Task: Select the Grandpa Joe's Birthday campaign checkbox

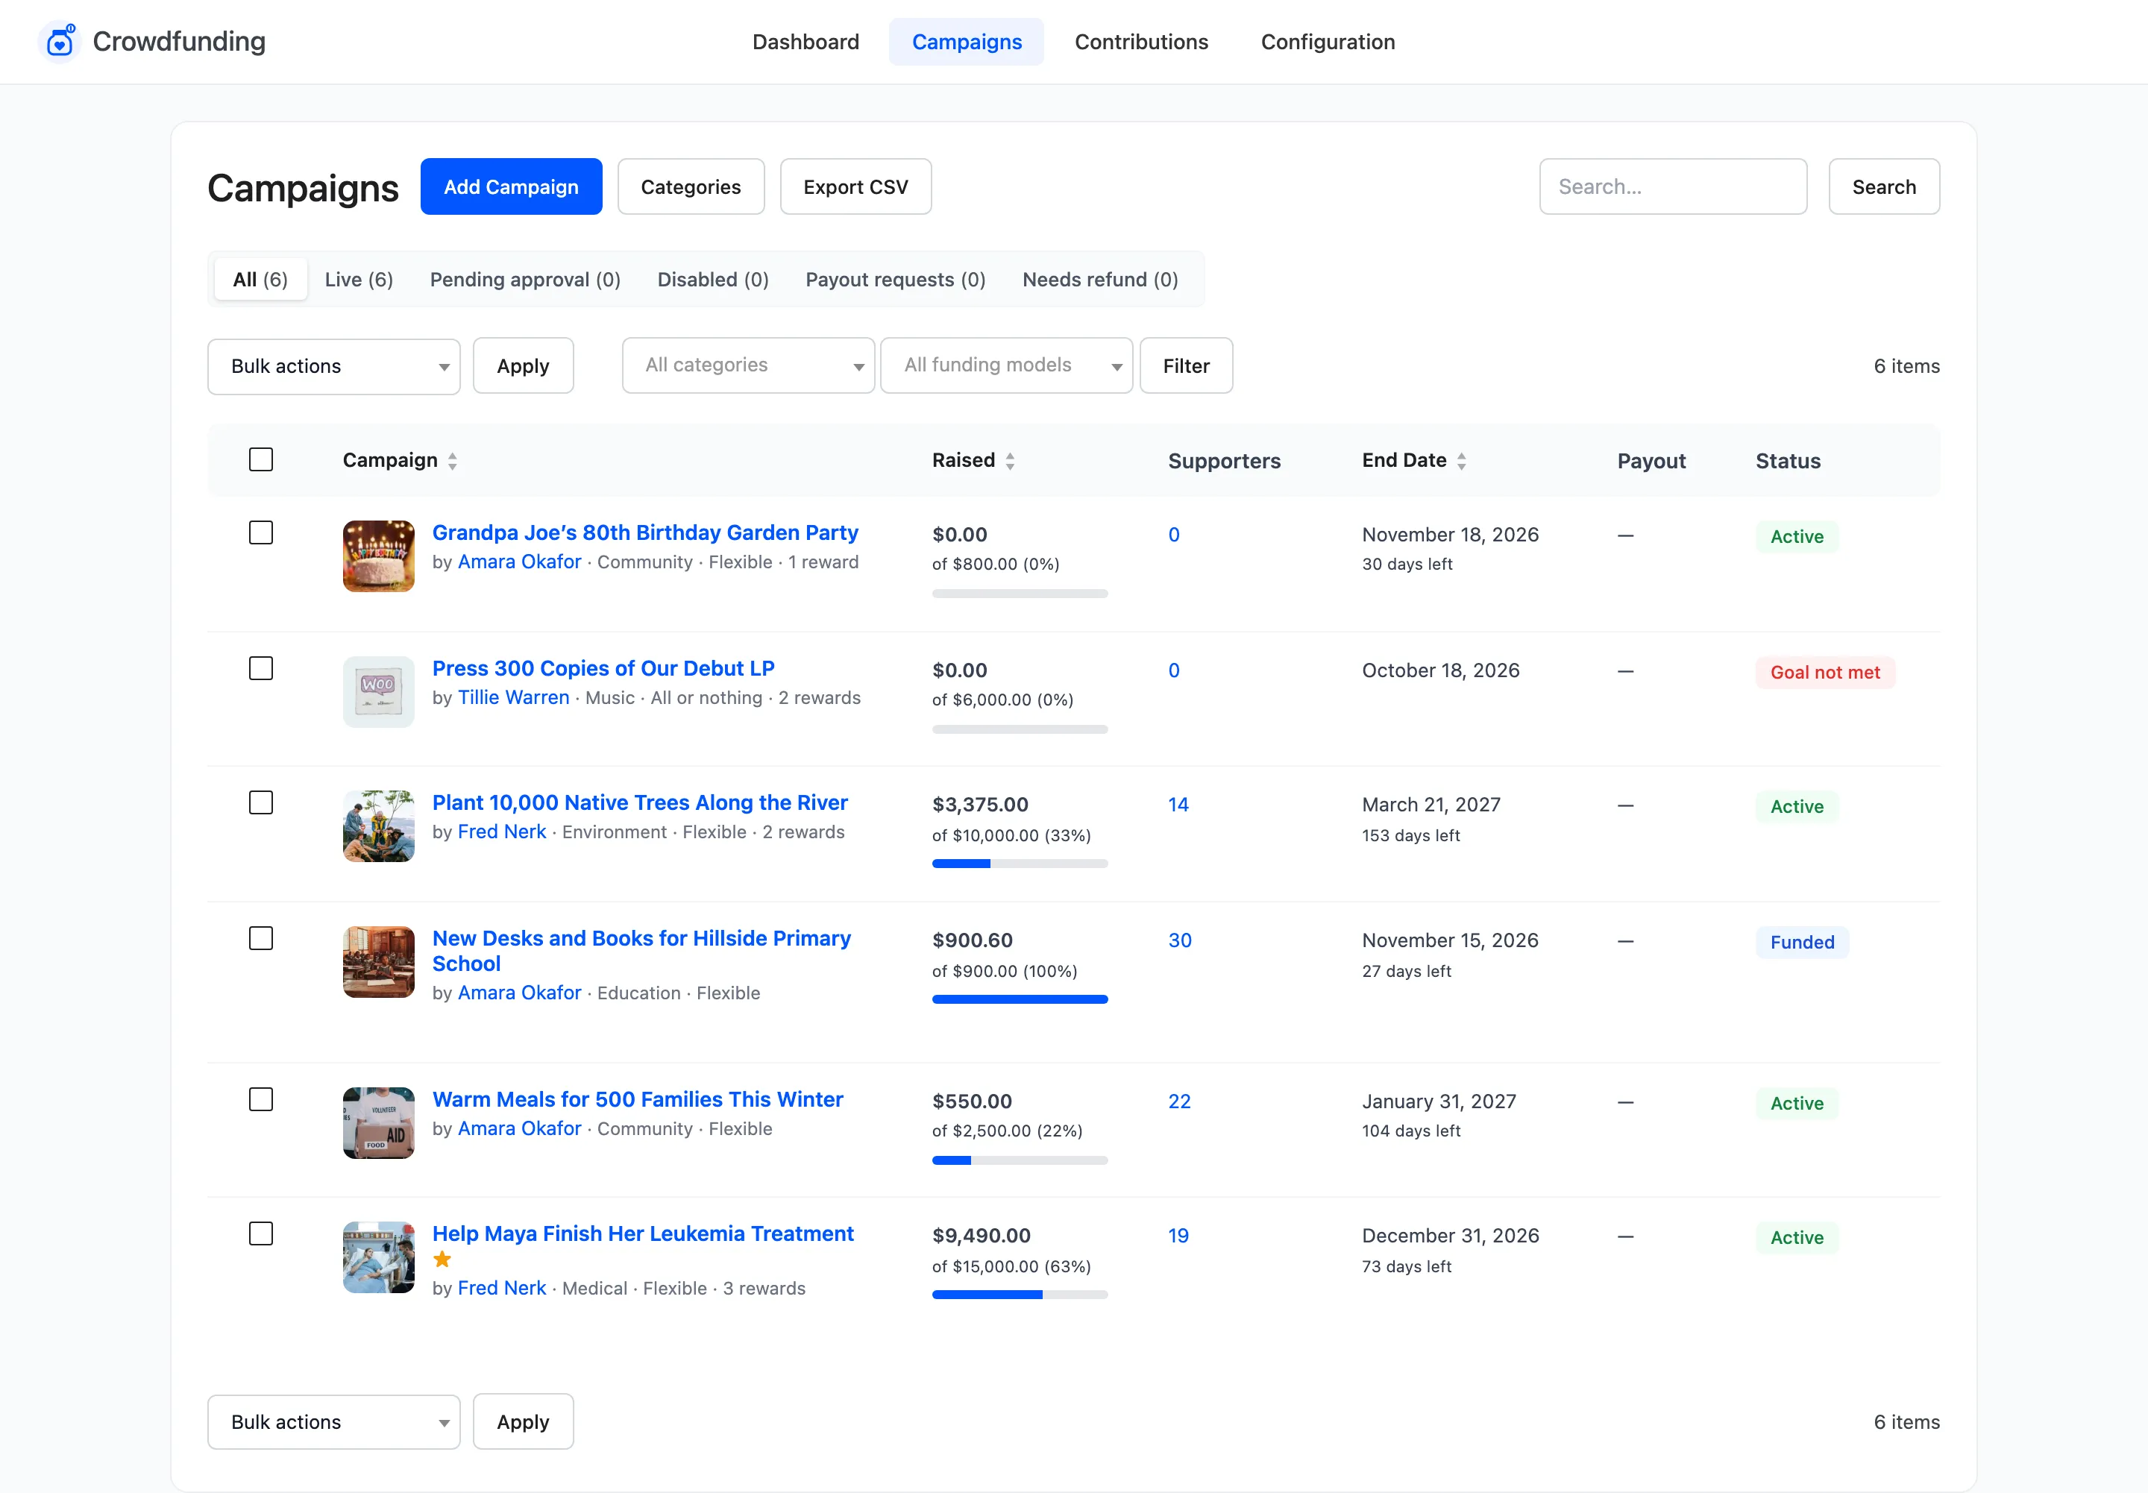Action: pos(261,533)
